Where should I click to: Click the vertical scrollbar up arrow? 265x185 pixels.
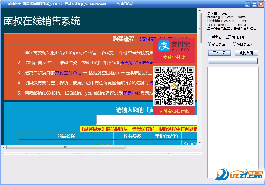click(x=200, y=10)
